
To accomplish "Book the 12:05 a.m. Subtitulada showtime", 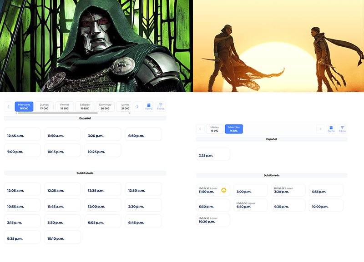I will click(x=22, y=189).
